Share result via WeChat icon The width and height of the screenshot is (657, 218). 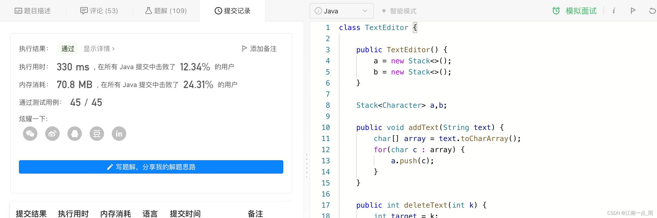(x=30, y=134)
